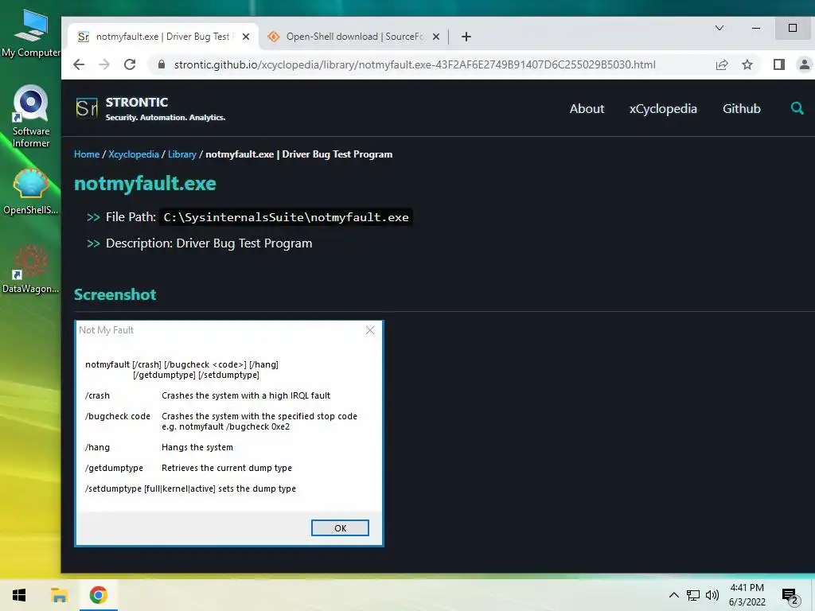This screenshot has width=815, height=611.
Task: Open the About menu item
Action: [587, 108]
